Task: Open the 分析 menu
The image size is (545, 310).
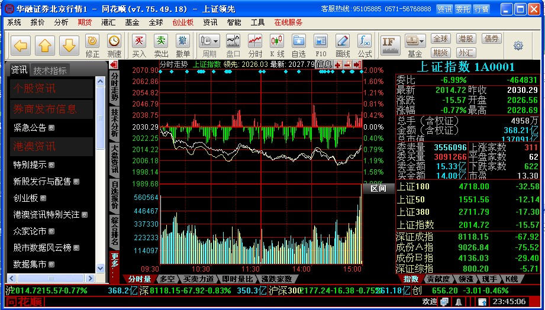Action: 61,22
